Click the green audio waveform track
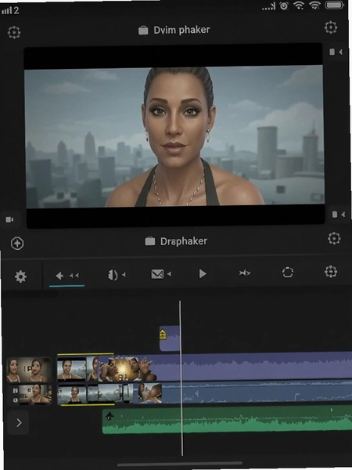This screenshot has height=470, width=352. pyautogui.click(x=227, y=419)
